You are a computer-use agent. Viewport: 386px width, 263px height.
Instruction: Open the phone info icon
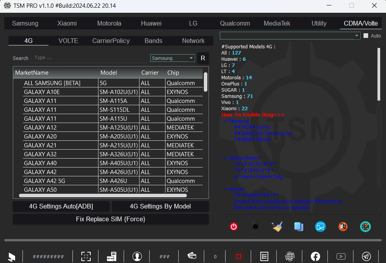(255, 226)
